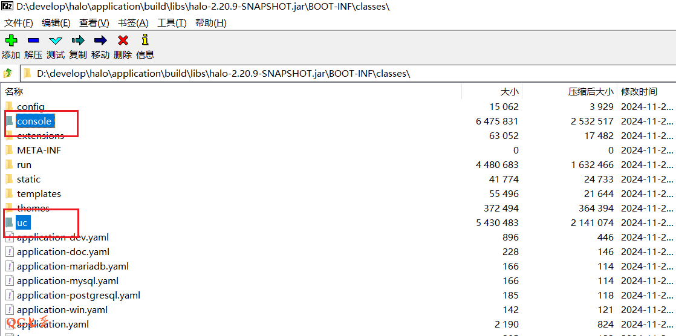Select the templates folder
The image size is (676, 336).
coord(39,194)
